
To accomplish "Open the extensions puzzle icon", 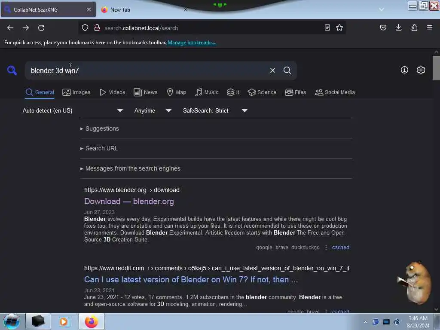I will 414,27.
